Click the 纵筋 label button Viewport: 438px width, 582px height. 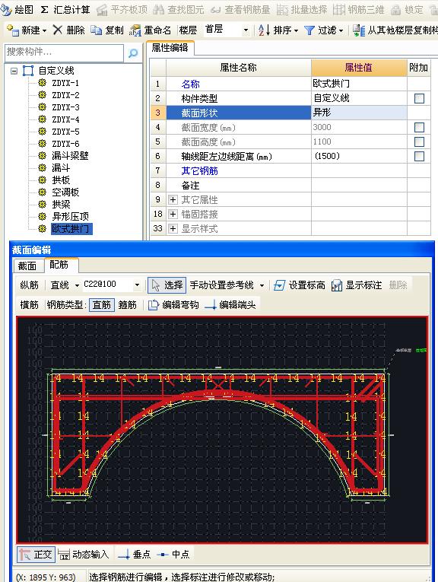tap(30, 285)
